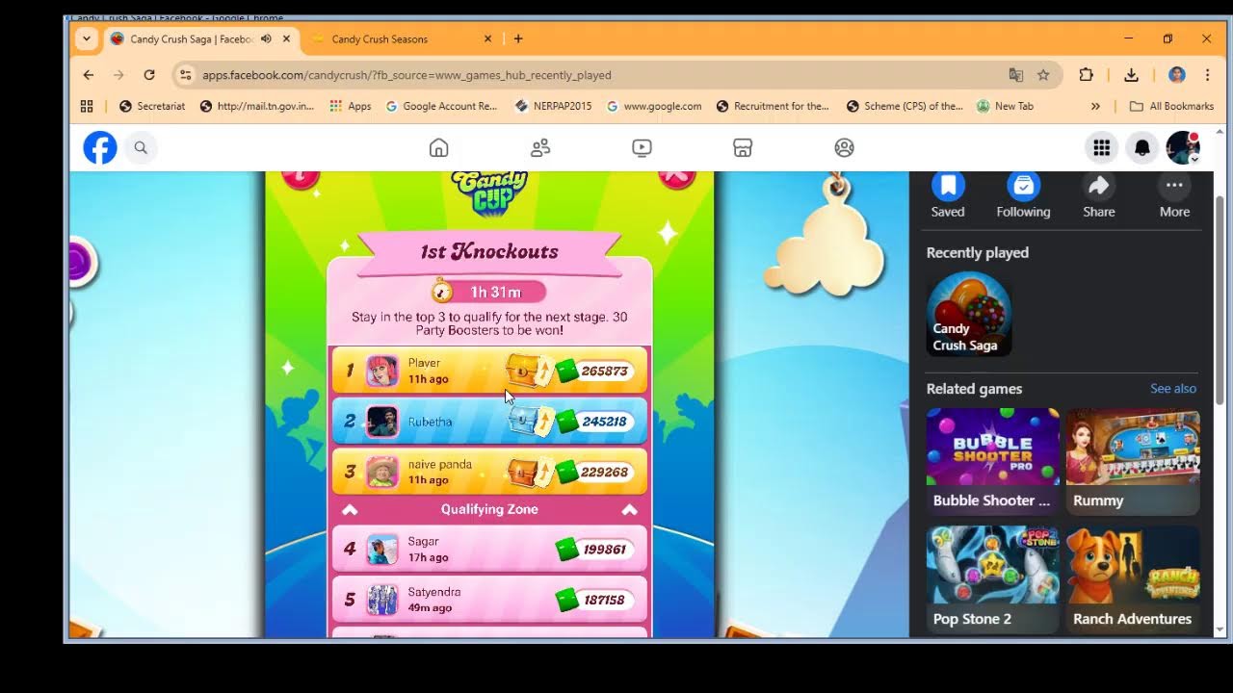Open Facebook Friends icon
This screenshot has width=1233, height=693.
(x=540, y=147)
